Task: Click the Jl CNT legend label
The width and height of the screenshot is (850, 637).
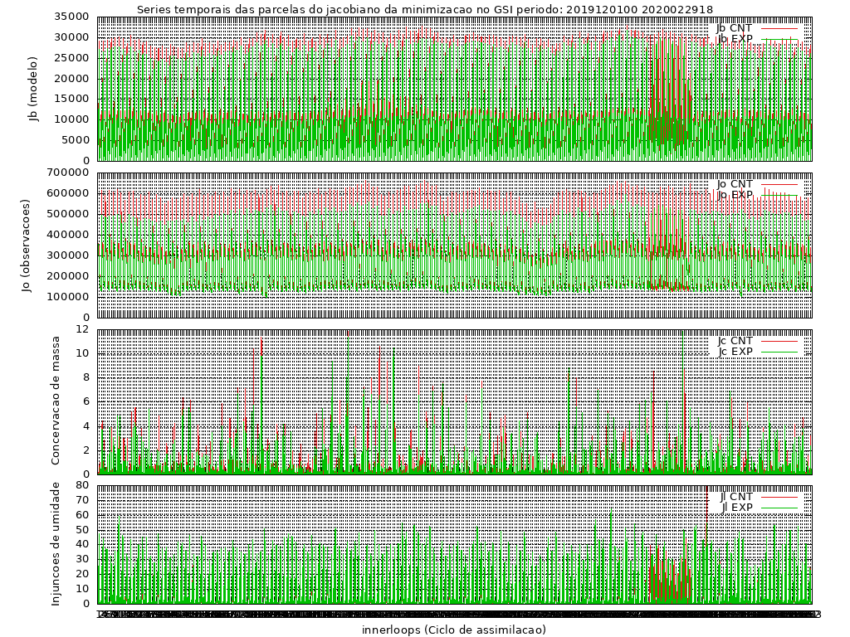Action: click(736, 497)
